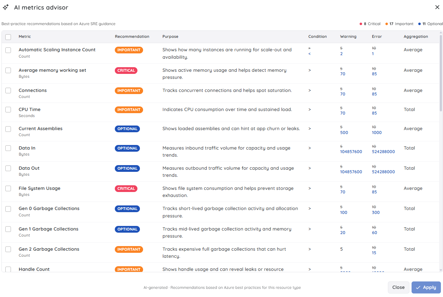The height and width of the screenshot is (297, 443).
Task: Click the Apply button
Action: pyautogui.click(x=426, y=287)
